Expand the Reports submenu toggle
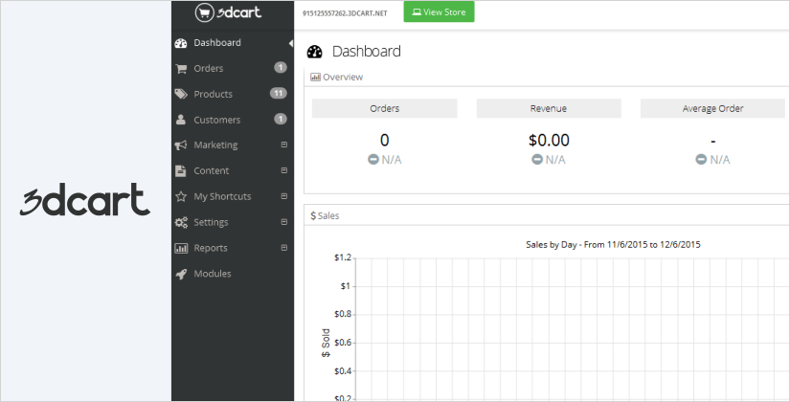 click(x=283, y=248)
